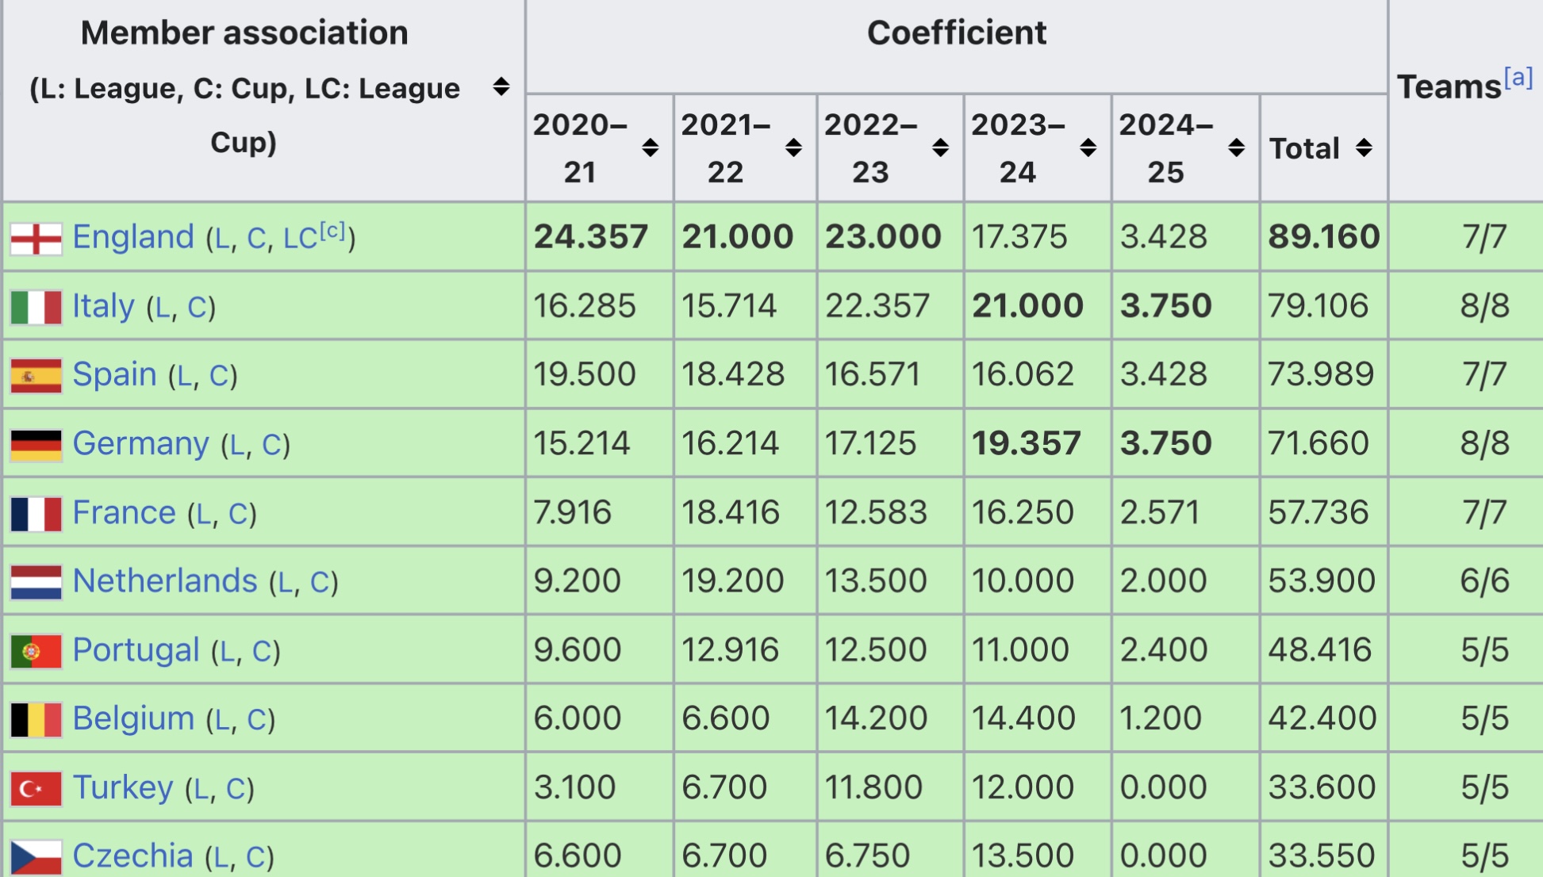The height and width of the screenshot is (877, 1543).
Task: Select England 2020–21 value 24.357
Action: tap(590, 236)
